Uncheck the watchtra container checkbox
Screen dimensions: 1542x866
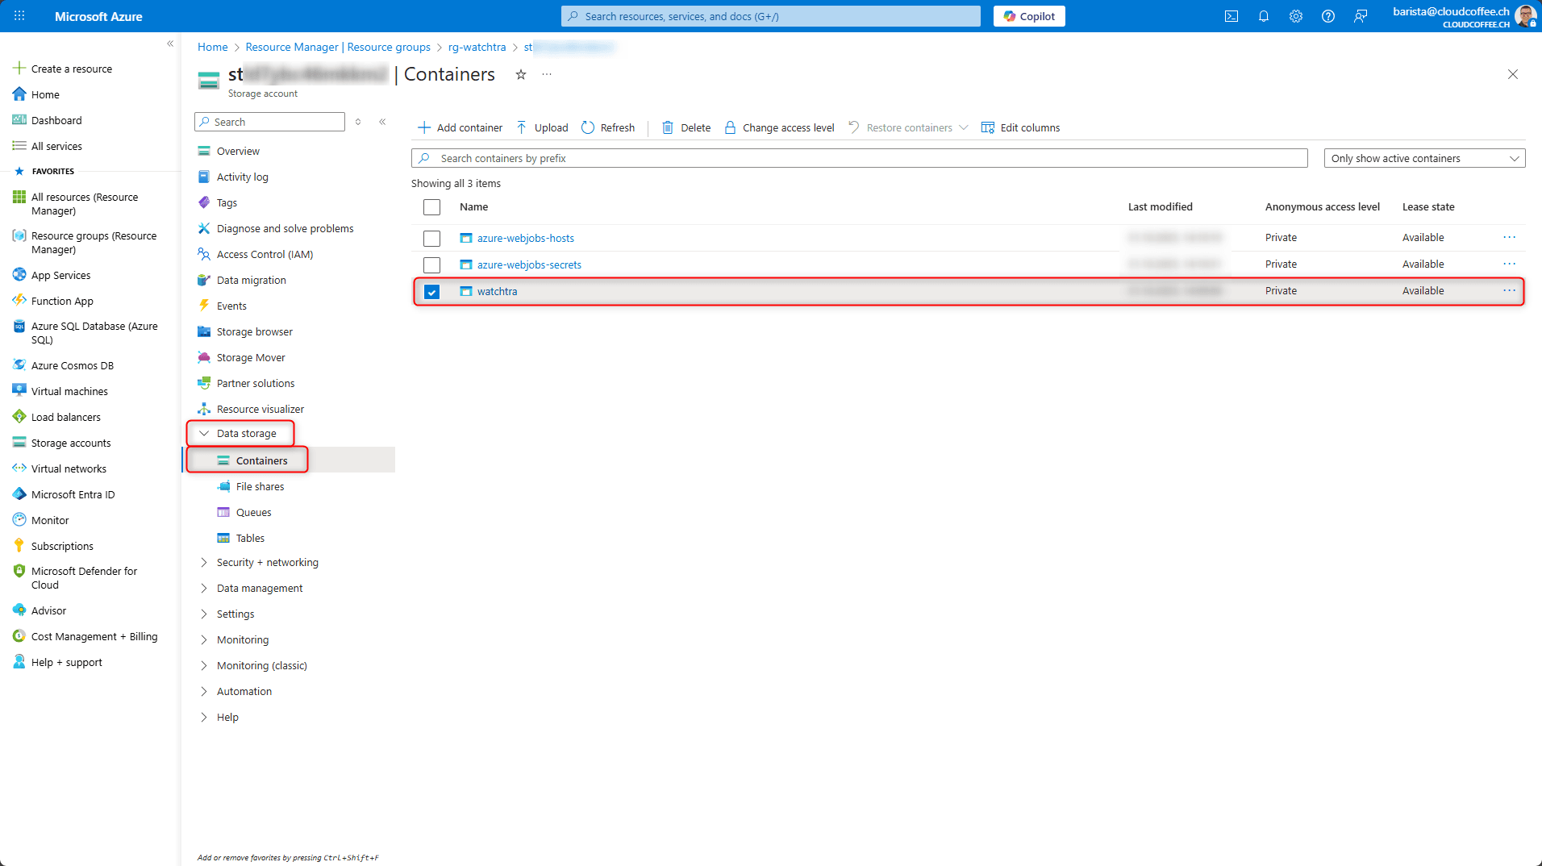pos(432,292)
